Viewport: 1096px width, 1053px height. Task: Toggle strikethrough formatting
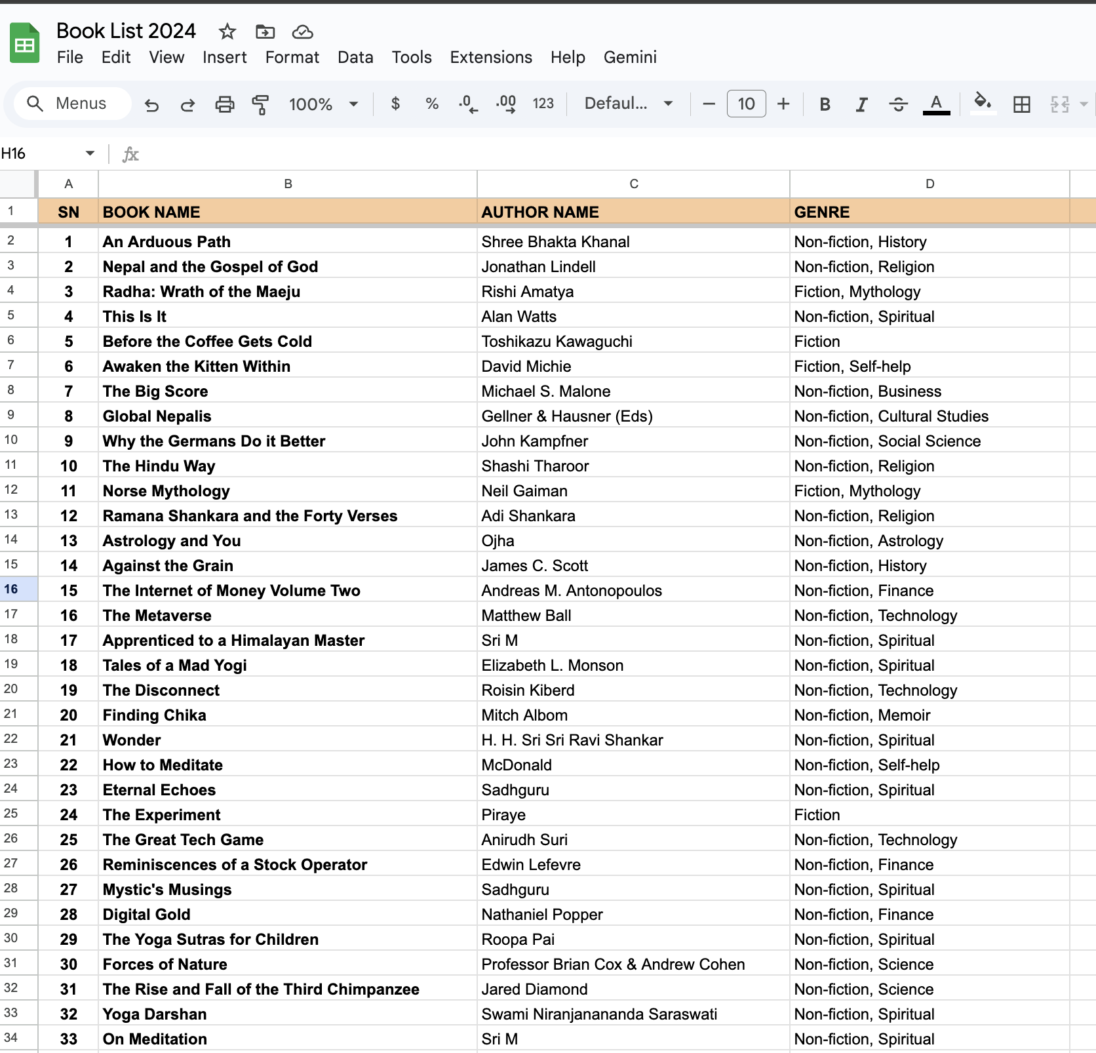pyautogui.click(x=898, y=104)
